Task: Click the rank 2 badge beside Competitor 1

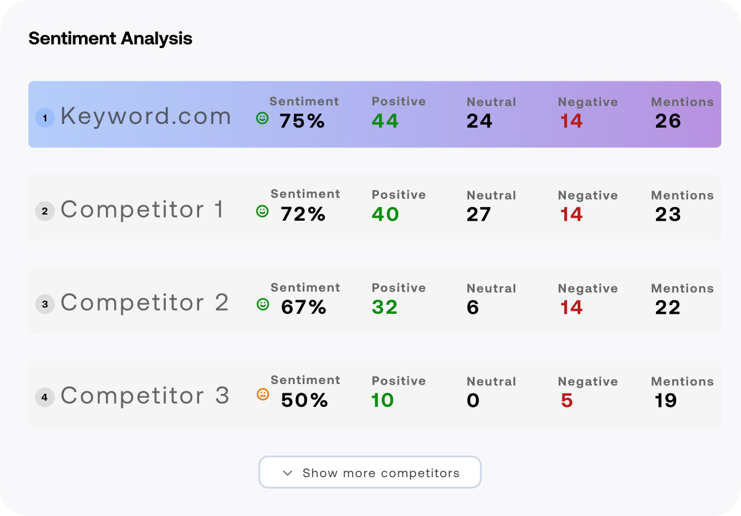Action: (x=44, y=211)
